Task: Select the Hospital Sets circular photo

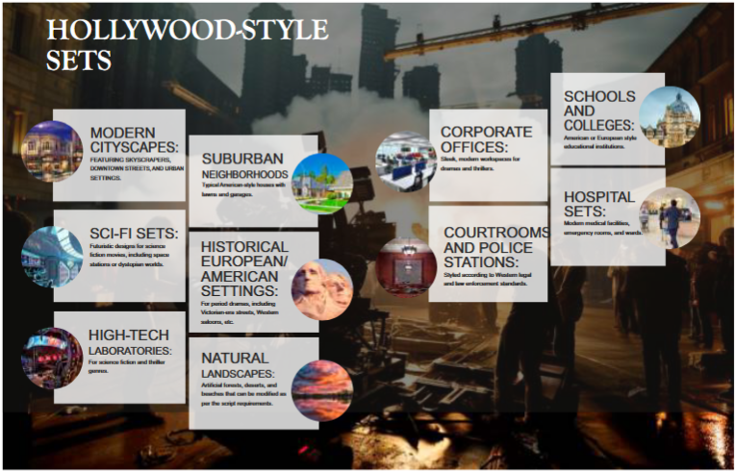Action: click(670, 217)
